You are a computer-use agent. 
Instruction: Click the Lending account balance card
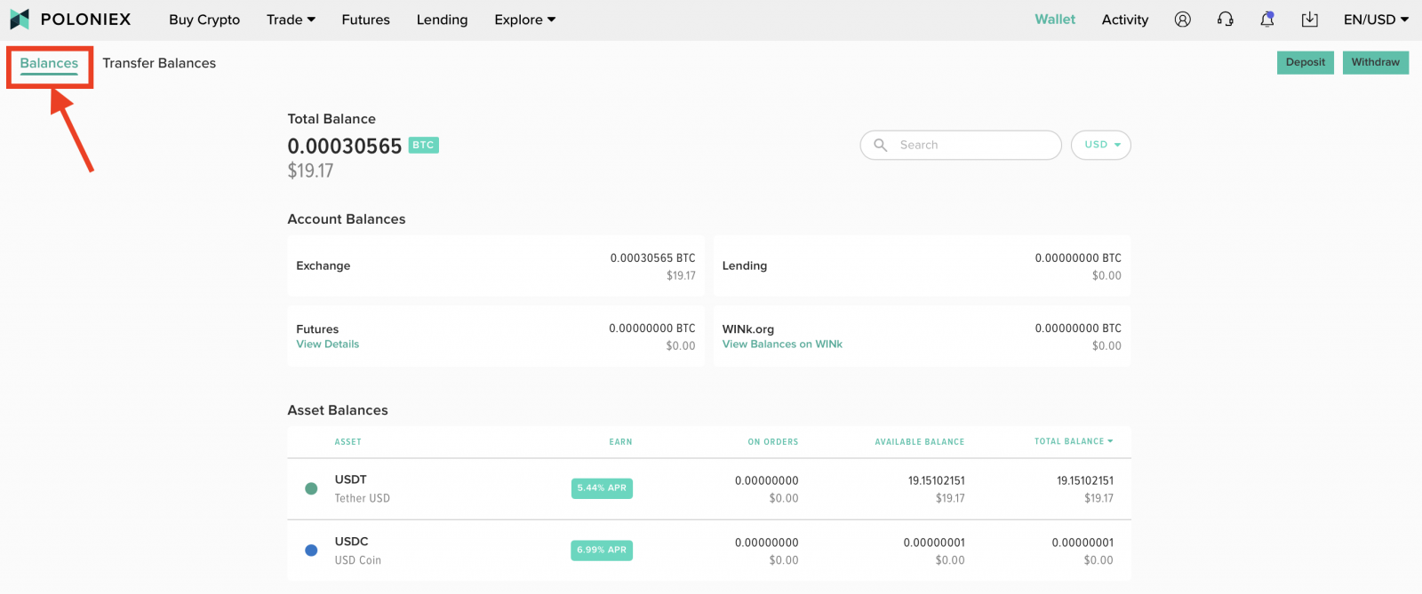pos(922,265)
